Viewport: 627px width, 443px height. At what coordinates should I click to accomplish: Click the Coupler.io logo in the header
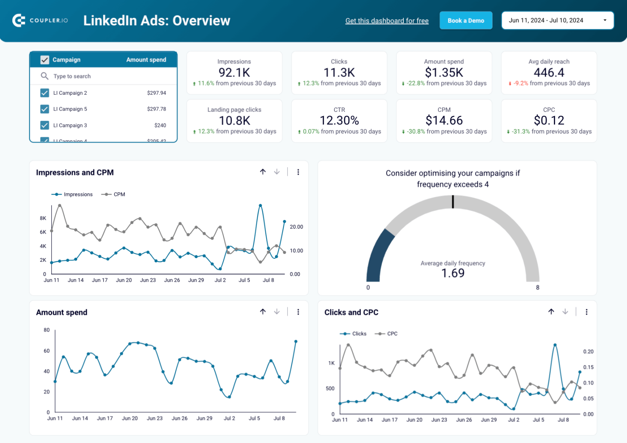(40, 20)
